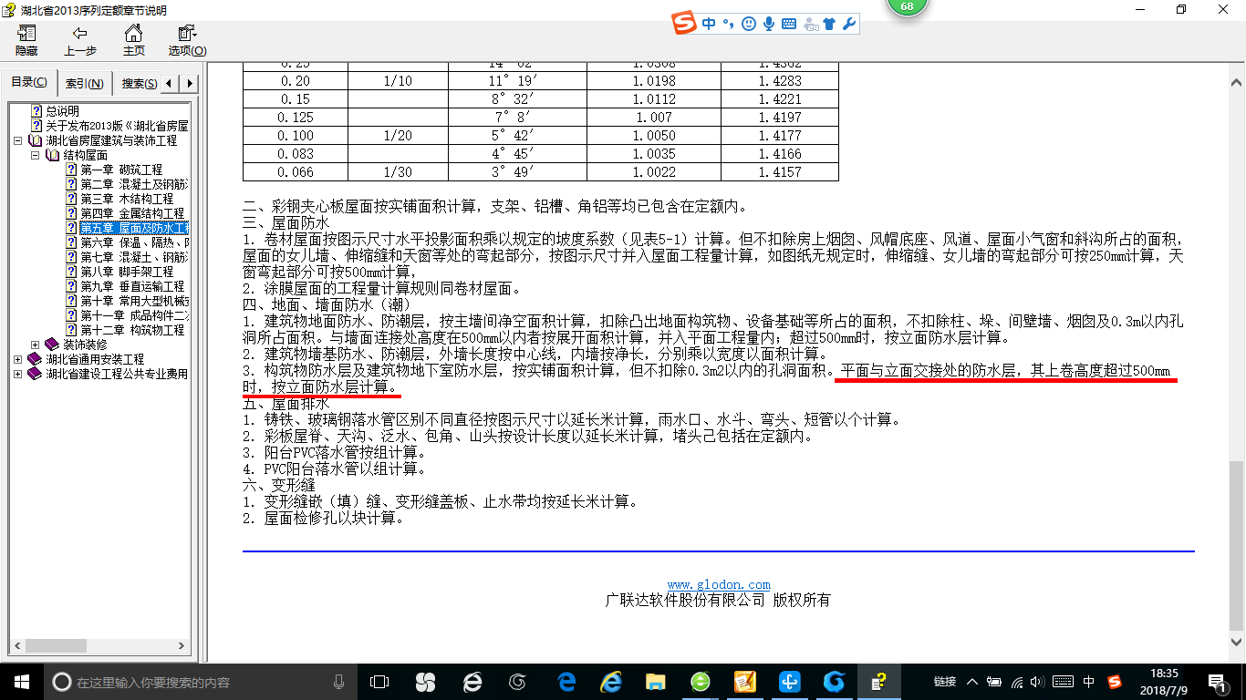The width and height of the screenshot is (1246, 700).
Task: Open the www.glodon.com link
Action: click(x=719, y=584)
